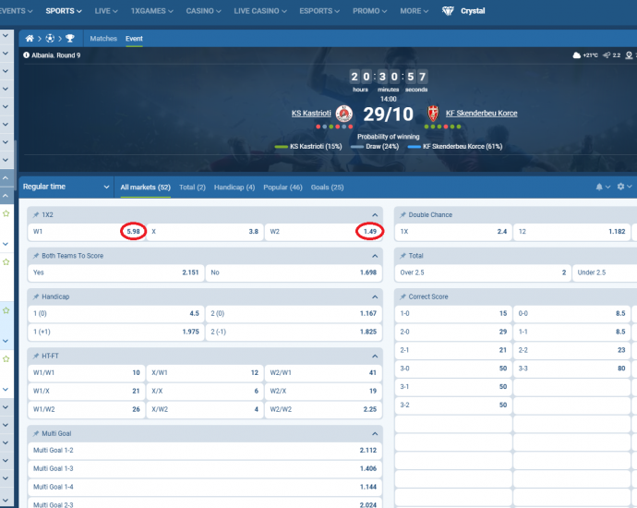Select correct score 3-3 at 80
Viewport: 637px width, 508px height.
(572, 369)
